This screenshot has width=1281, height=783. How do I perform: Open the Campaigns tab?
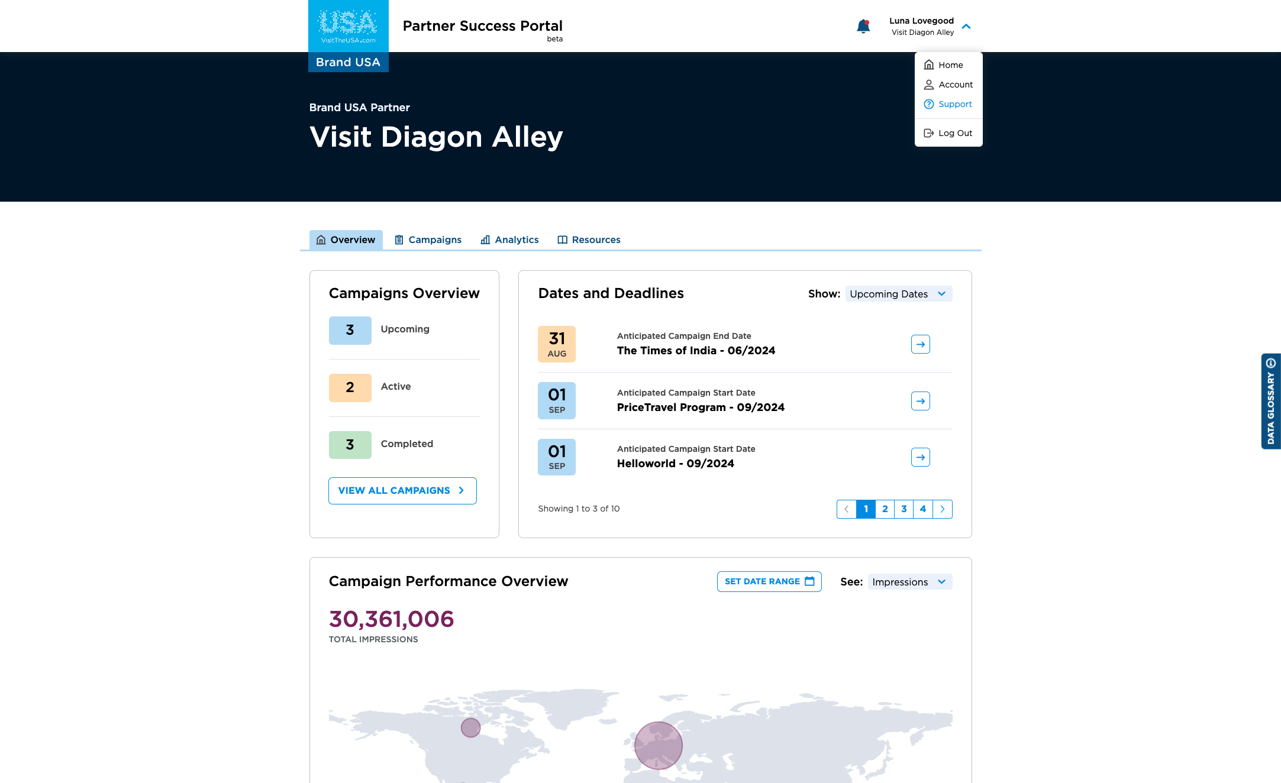pos(428,240)
